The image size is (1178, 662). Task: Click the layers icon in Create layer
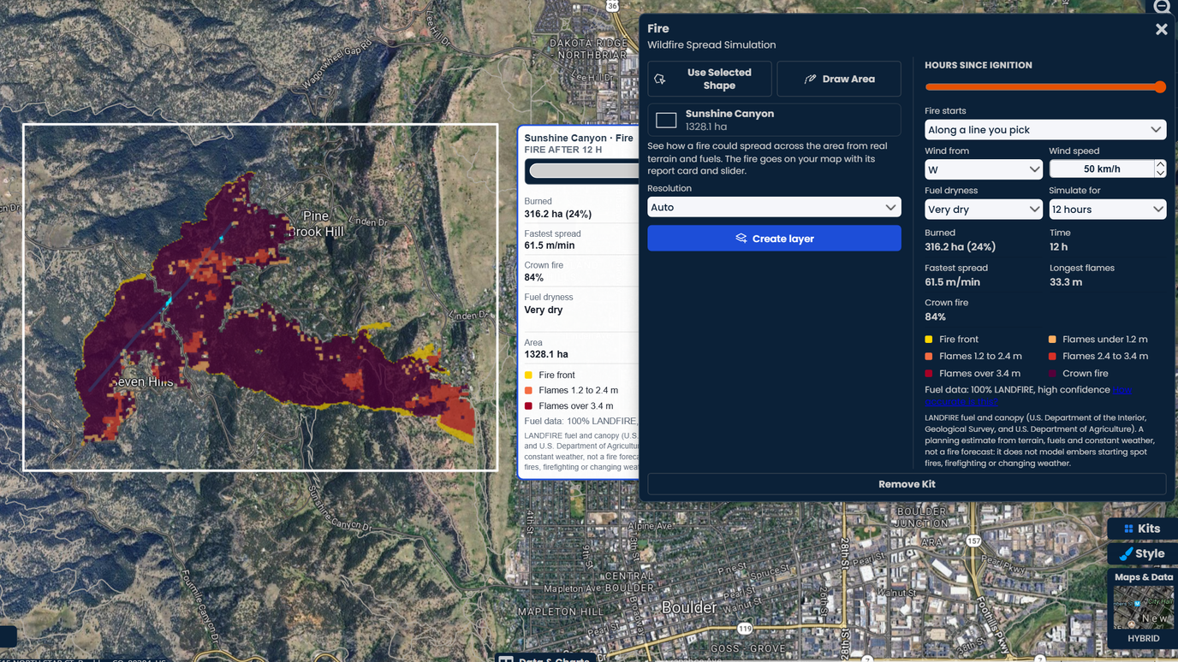[x=741, y=239]
